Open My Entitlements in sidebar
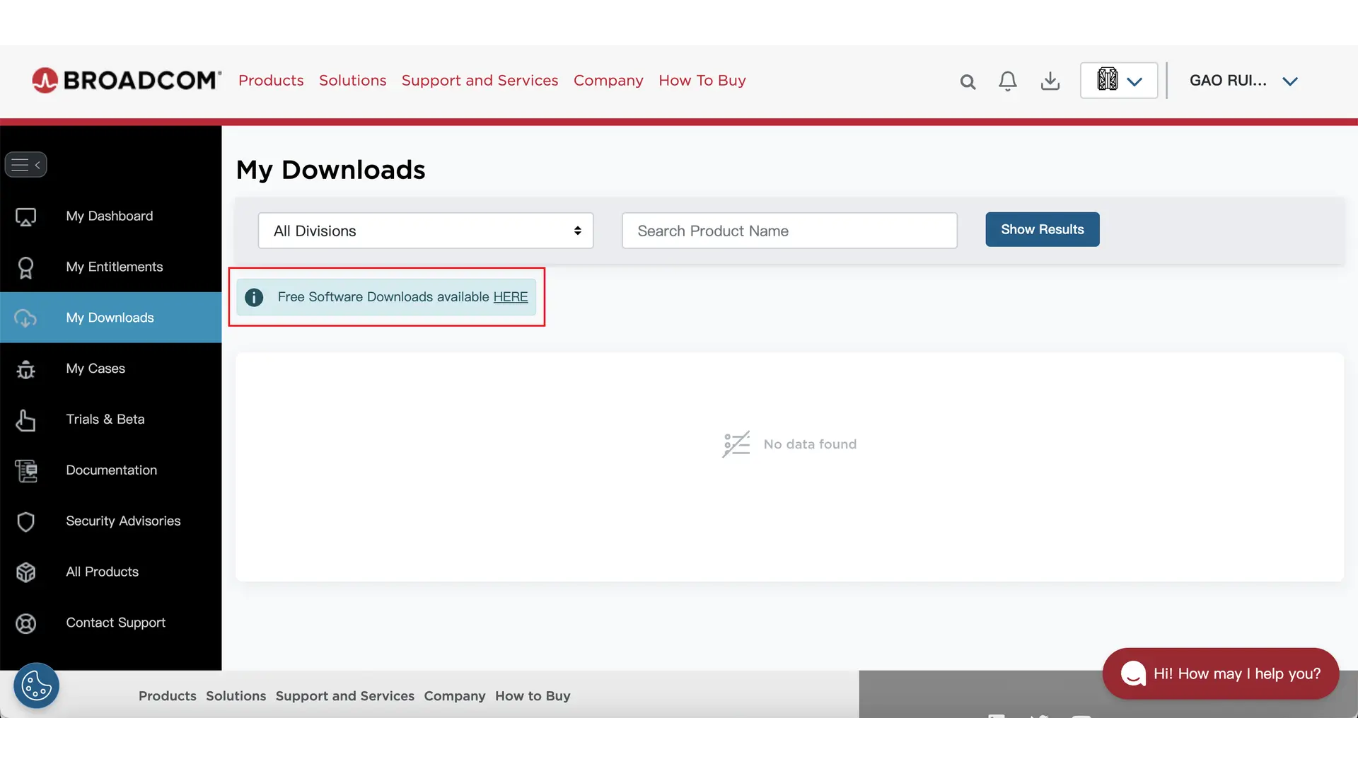The width and height of the screenshot is (1358, 764). 111,267
